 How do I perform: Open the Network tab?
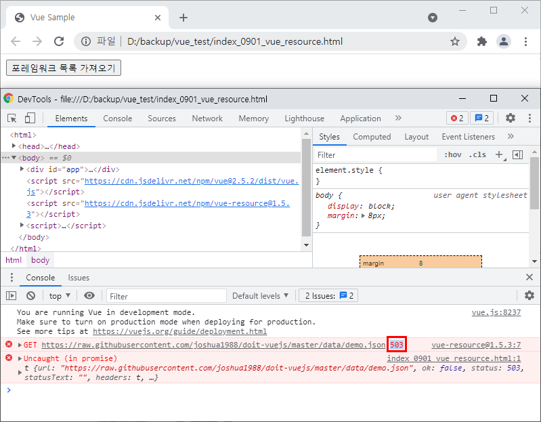click(x=207, y=119)
